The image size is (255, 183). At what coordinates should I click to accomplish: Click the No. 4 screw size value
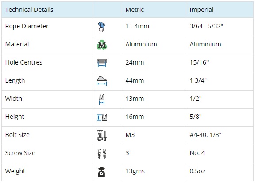pos(197,153)
